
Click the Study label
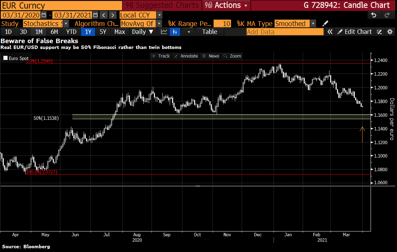10,24
